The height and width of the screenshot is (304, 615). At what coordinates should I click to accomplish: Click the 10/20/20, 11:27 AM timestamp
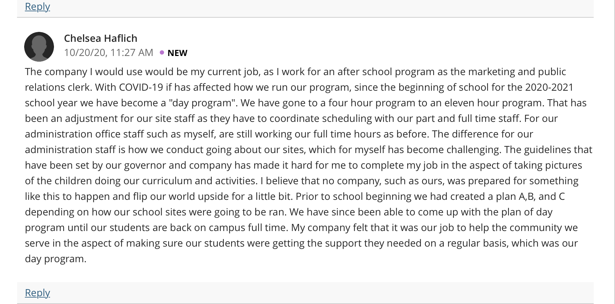point(109,52)
